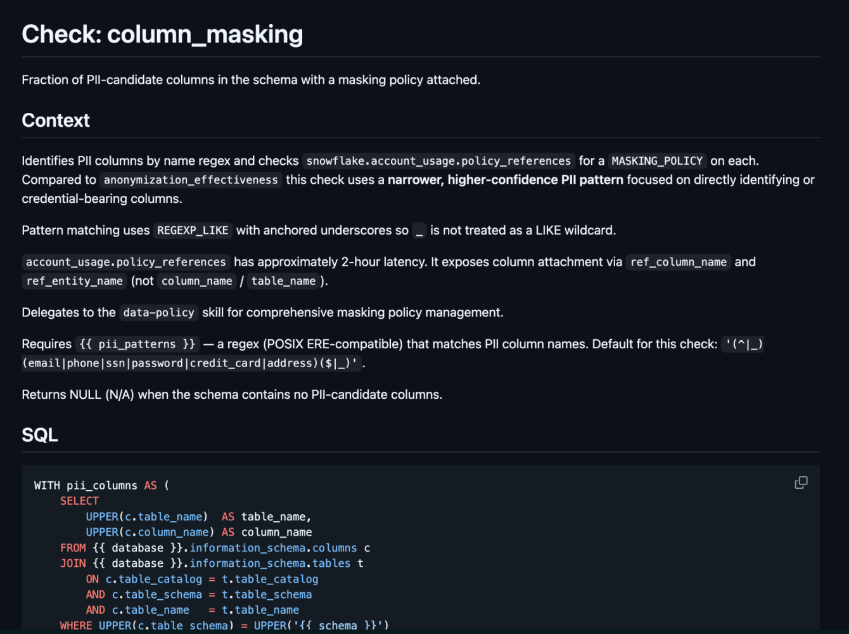Screen dimensions: 849x634
Task: Click the {{ pii_patterns }} inline code
Action: (x=137, y=344)
